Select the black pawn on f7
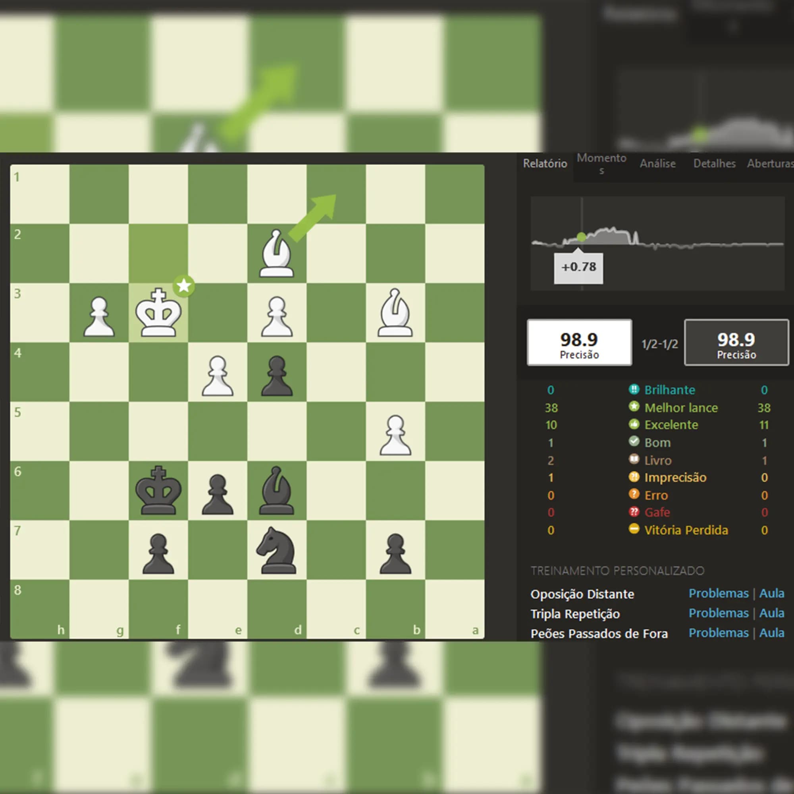Screen dimensions: 794x794 (x=158, y=553)
